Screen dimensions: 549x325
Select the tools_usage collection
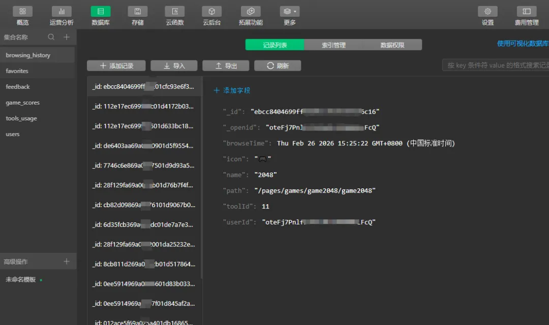click(x=38, y=118)
